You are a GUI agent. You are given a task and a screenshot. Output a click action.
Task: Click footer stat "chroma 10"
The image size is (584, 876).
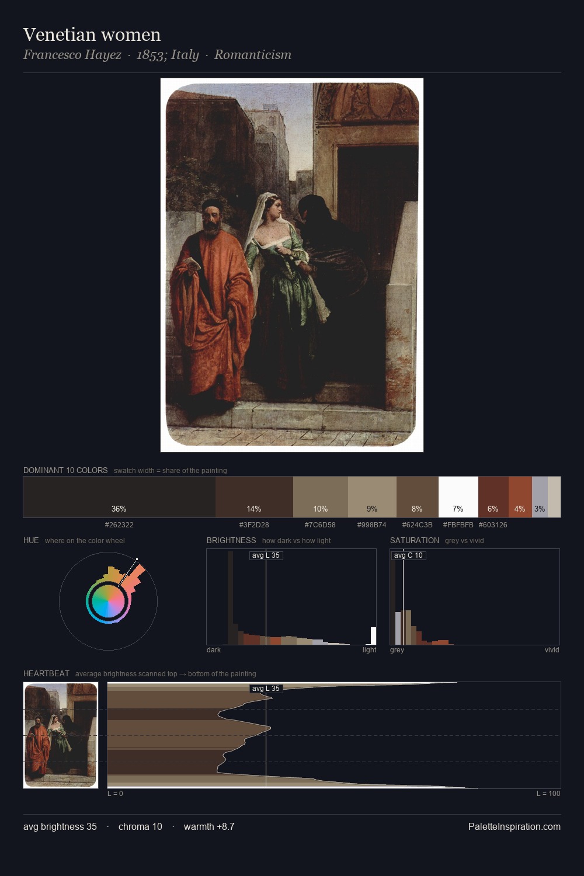[140, 827]
